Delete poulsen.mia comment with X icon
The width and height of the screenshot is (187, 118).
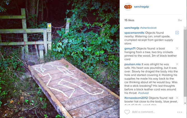click(x=177, y=64)
